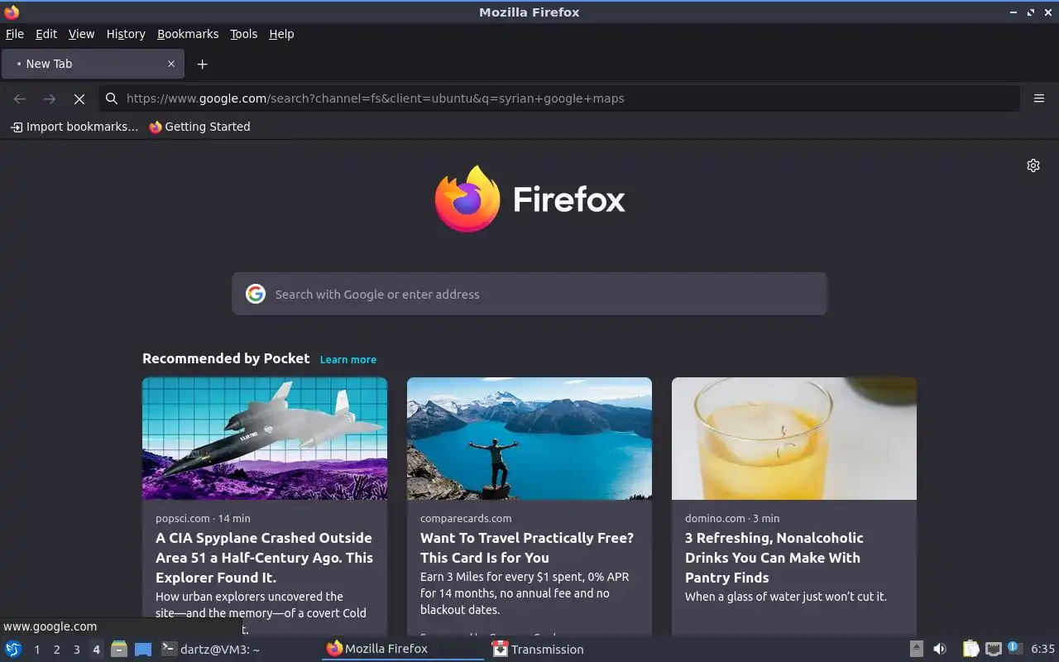The height and width of the screenshot is (662, 1059).
Task: Open the CIA spyplane article thumbnail
Action: (265, 439)
